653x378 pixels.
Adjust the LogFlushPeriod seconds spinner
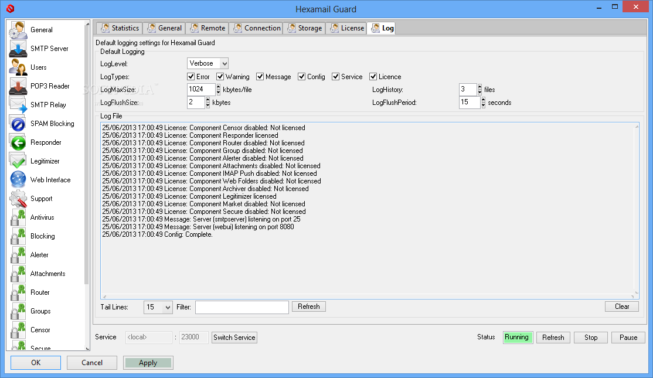pyautogui.click(x=483, y=103)
